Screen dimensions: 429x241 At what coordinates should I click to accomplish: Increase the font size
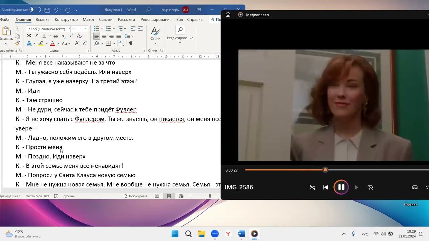click(x=77, y=43)
